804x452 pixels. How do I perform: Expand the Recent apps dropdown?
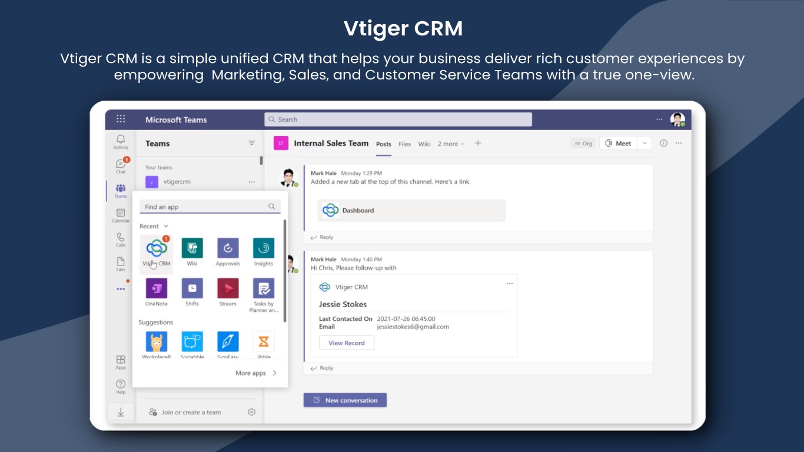pos(166,226)
